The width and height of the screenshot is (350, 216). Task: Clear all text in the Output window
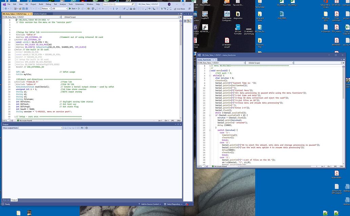click(x=77, y=128)
